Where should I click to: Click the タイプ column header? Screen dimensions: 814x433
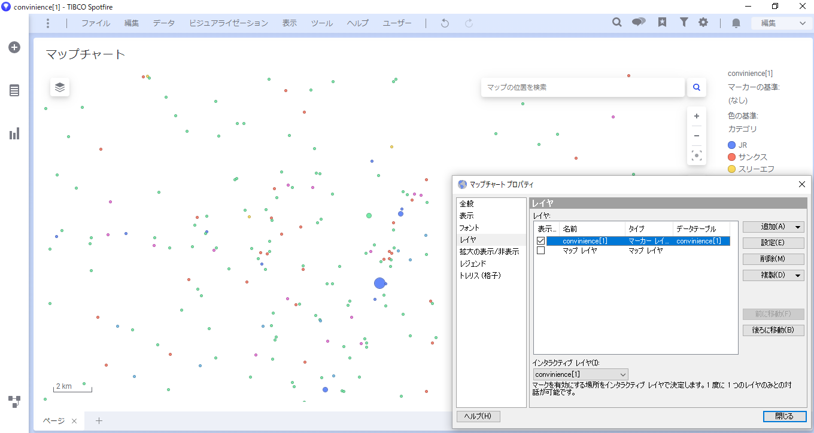[649, 228]
